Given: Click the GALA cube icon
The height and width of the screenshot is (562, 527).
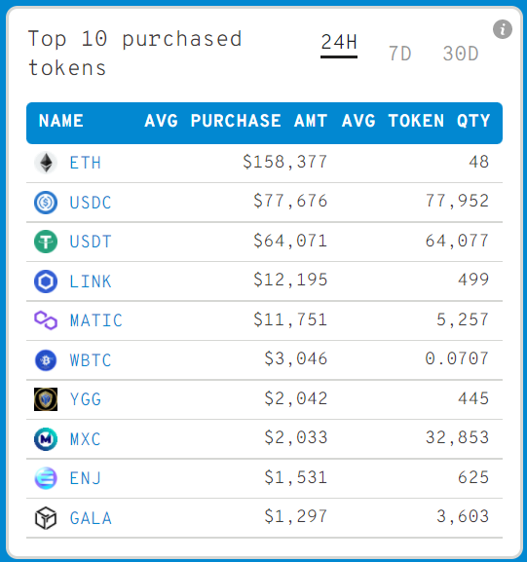Looking at the screenshot, I should 46,518.
